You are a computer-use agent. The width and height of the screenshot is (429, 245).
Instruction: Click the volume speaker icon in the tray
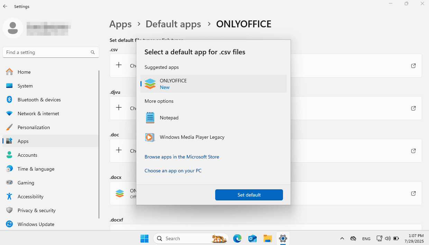(387, 238)
